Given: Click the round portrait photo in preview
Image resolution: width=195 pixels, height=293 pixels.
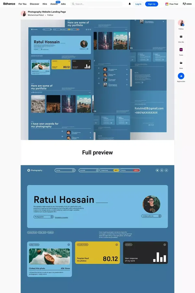Looking at the screenshot, I should pyautogui.click(x=151, y=204).
